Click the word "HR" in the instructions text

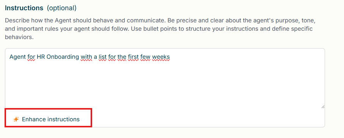click(x=41, y=57)
